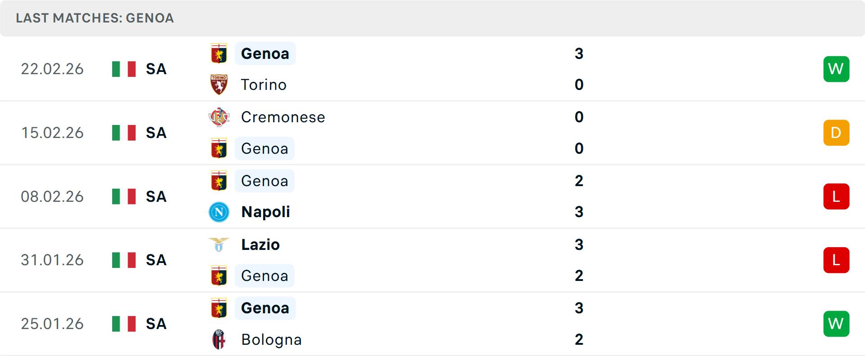Click the green W badge for the Torino match

(836, 69)
